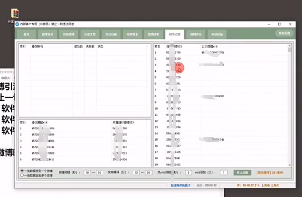Screen dimensions: 302x197
Task: Maximize the application window
Action: point(280,24)
